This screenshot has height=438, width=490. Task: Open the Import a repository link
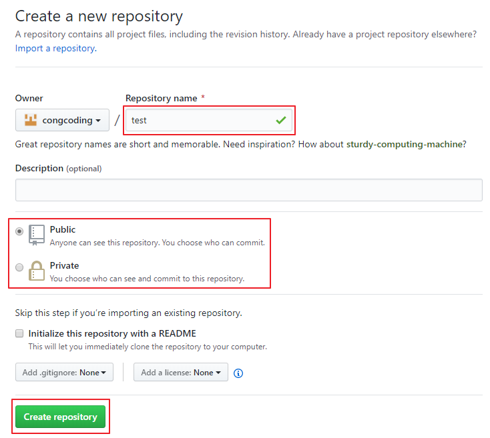click(56, 49)
